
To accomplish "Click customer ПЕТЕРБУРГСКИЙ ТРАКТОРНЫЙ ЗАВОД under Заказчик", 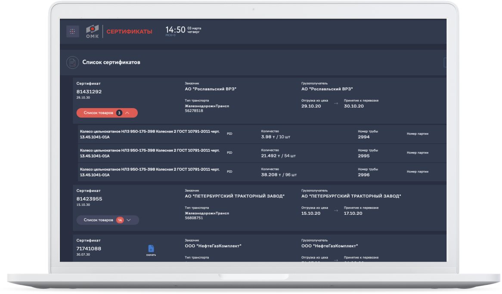I will pyautogui.click(x=234, y=196).
